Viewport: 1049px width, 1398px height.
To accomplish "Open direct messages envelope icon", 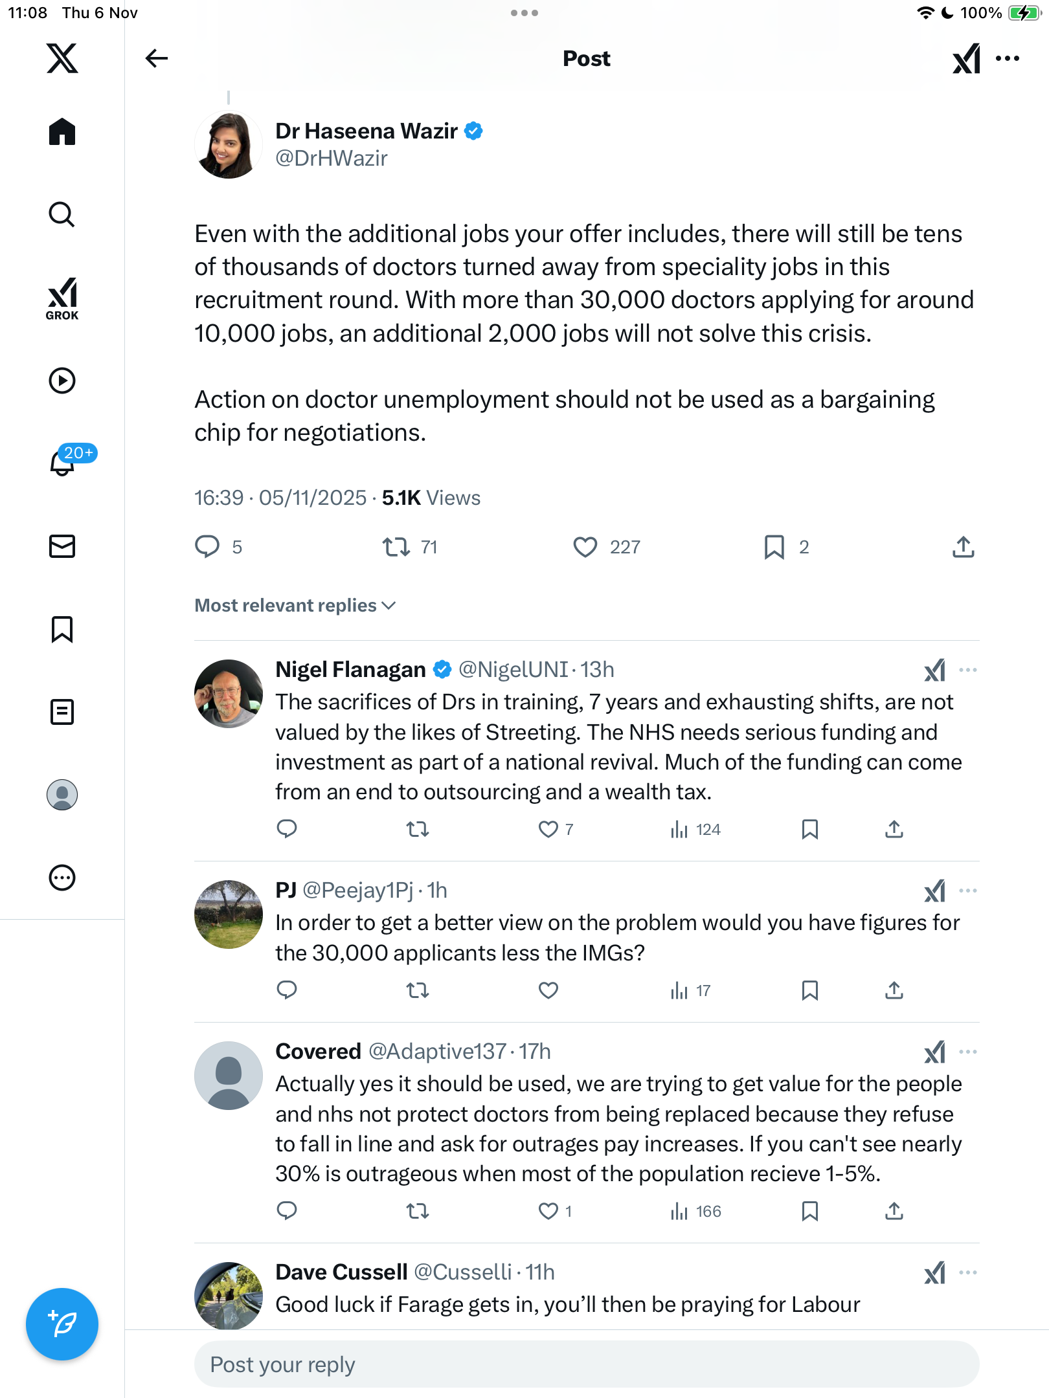I will [x=62, y=546].
